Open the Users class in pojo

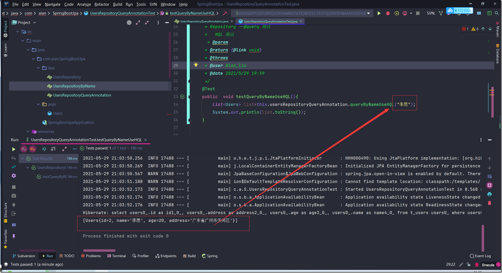click(x=57, y=113)
